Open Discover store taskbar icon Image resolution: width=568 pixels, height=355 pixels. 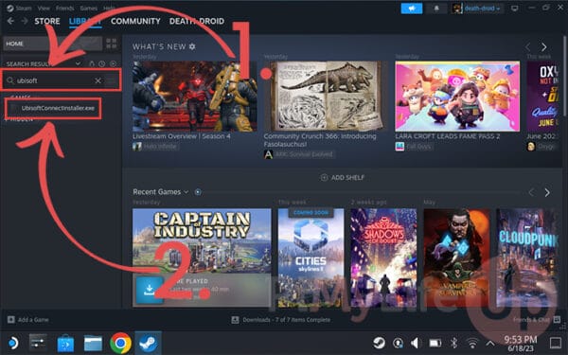65,343
